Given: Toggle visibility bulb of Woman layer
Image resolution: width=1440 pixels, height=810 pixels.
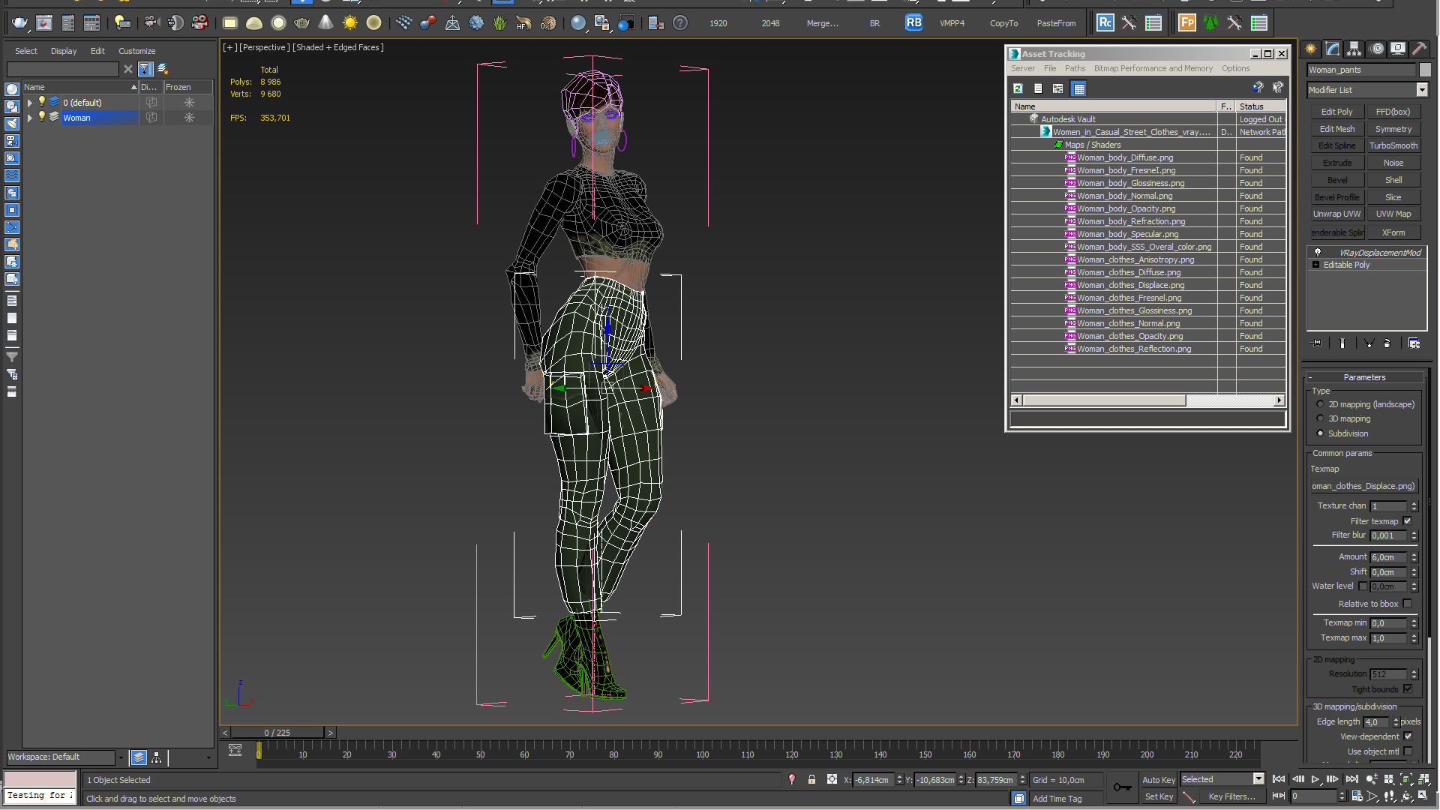Looking at the screenshot, I should 42,117.
